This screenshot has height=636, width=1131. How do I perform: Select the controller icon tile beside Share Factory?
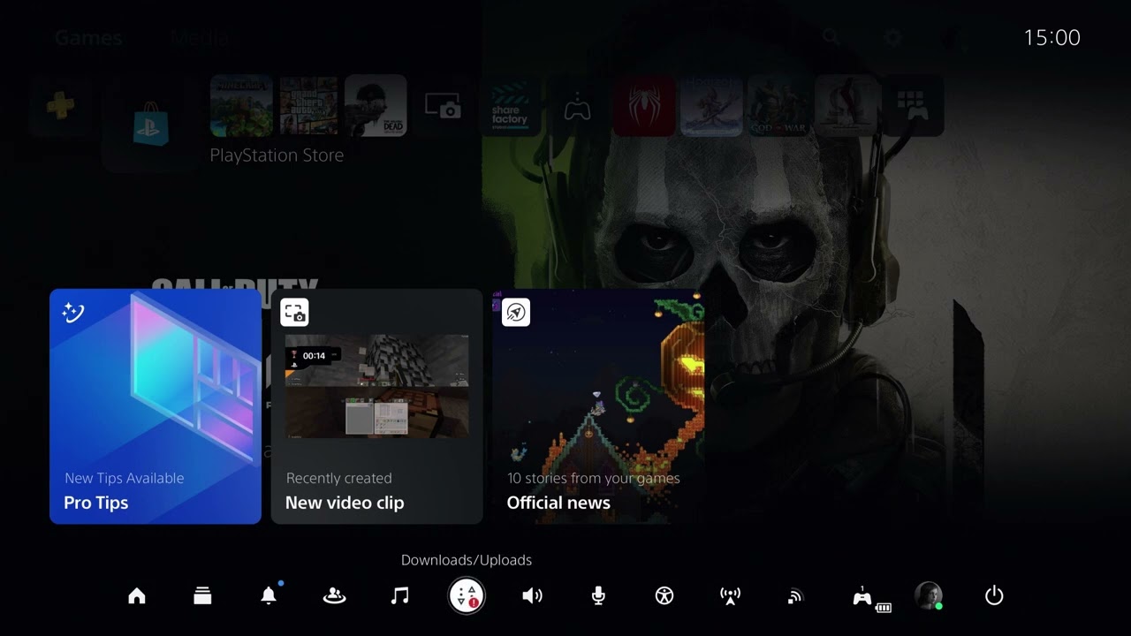pyautogui.click(x=577, y=106)
